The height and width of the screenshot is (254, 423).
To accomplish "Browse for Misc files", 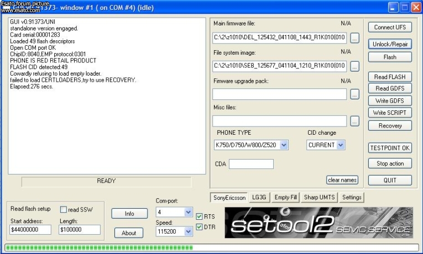I will tap(354, 121).
